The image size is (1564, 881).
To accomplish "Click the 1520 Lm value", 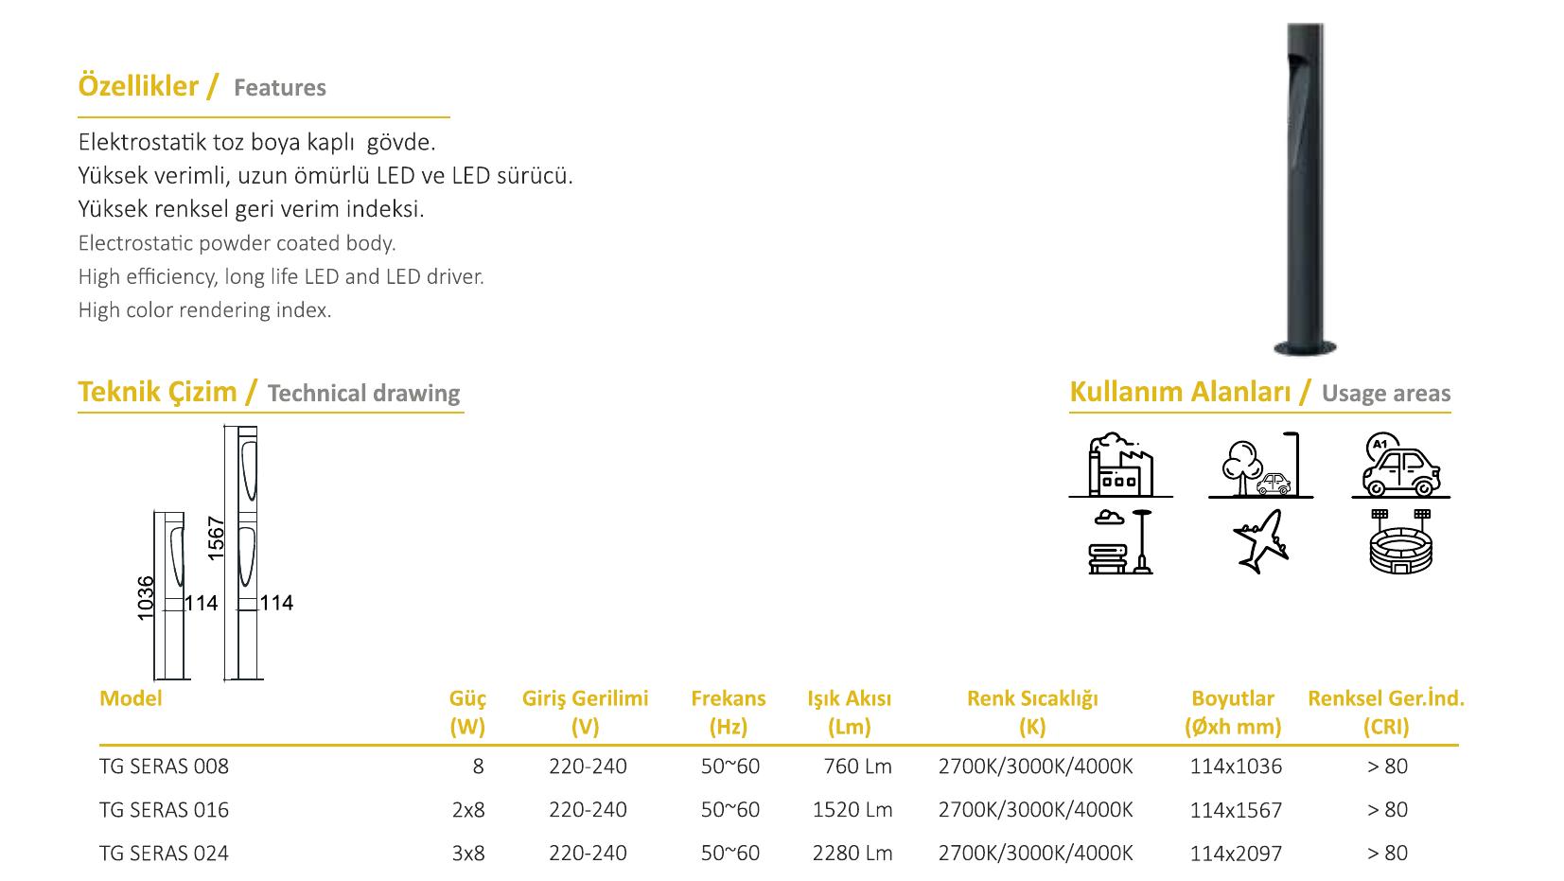I will pos(852,809).
